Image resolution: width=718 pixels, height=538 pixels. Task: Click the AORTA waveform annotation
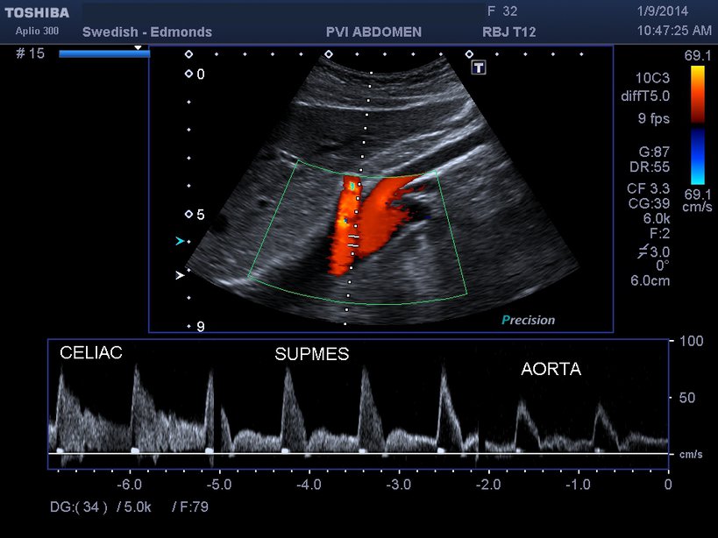pos(551,370)
